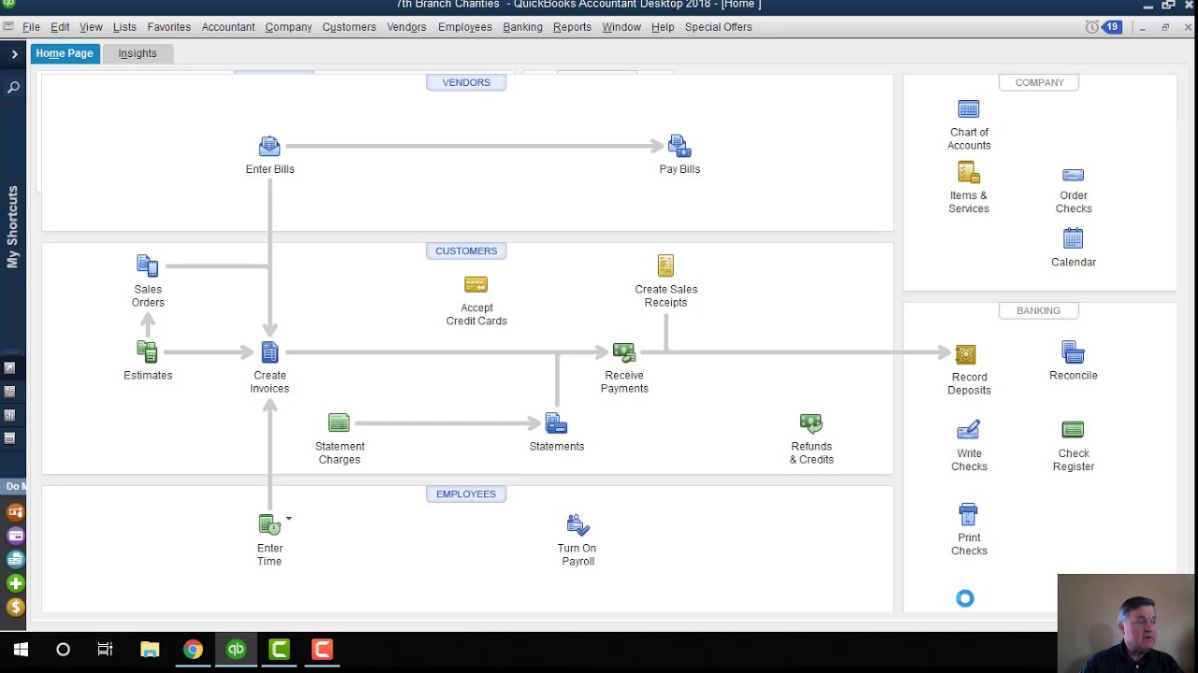Click the VENDORS section button
1198x673 pixels.
point(466,82)
